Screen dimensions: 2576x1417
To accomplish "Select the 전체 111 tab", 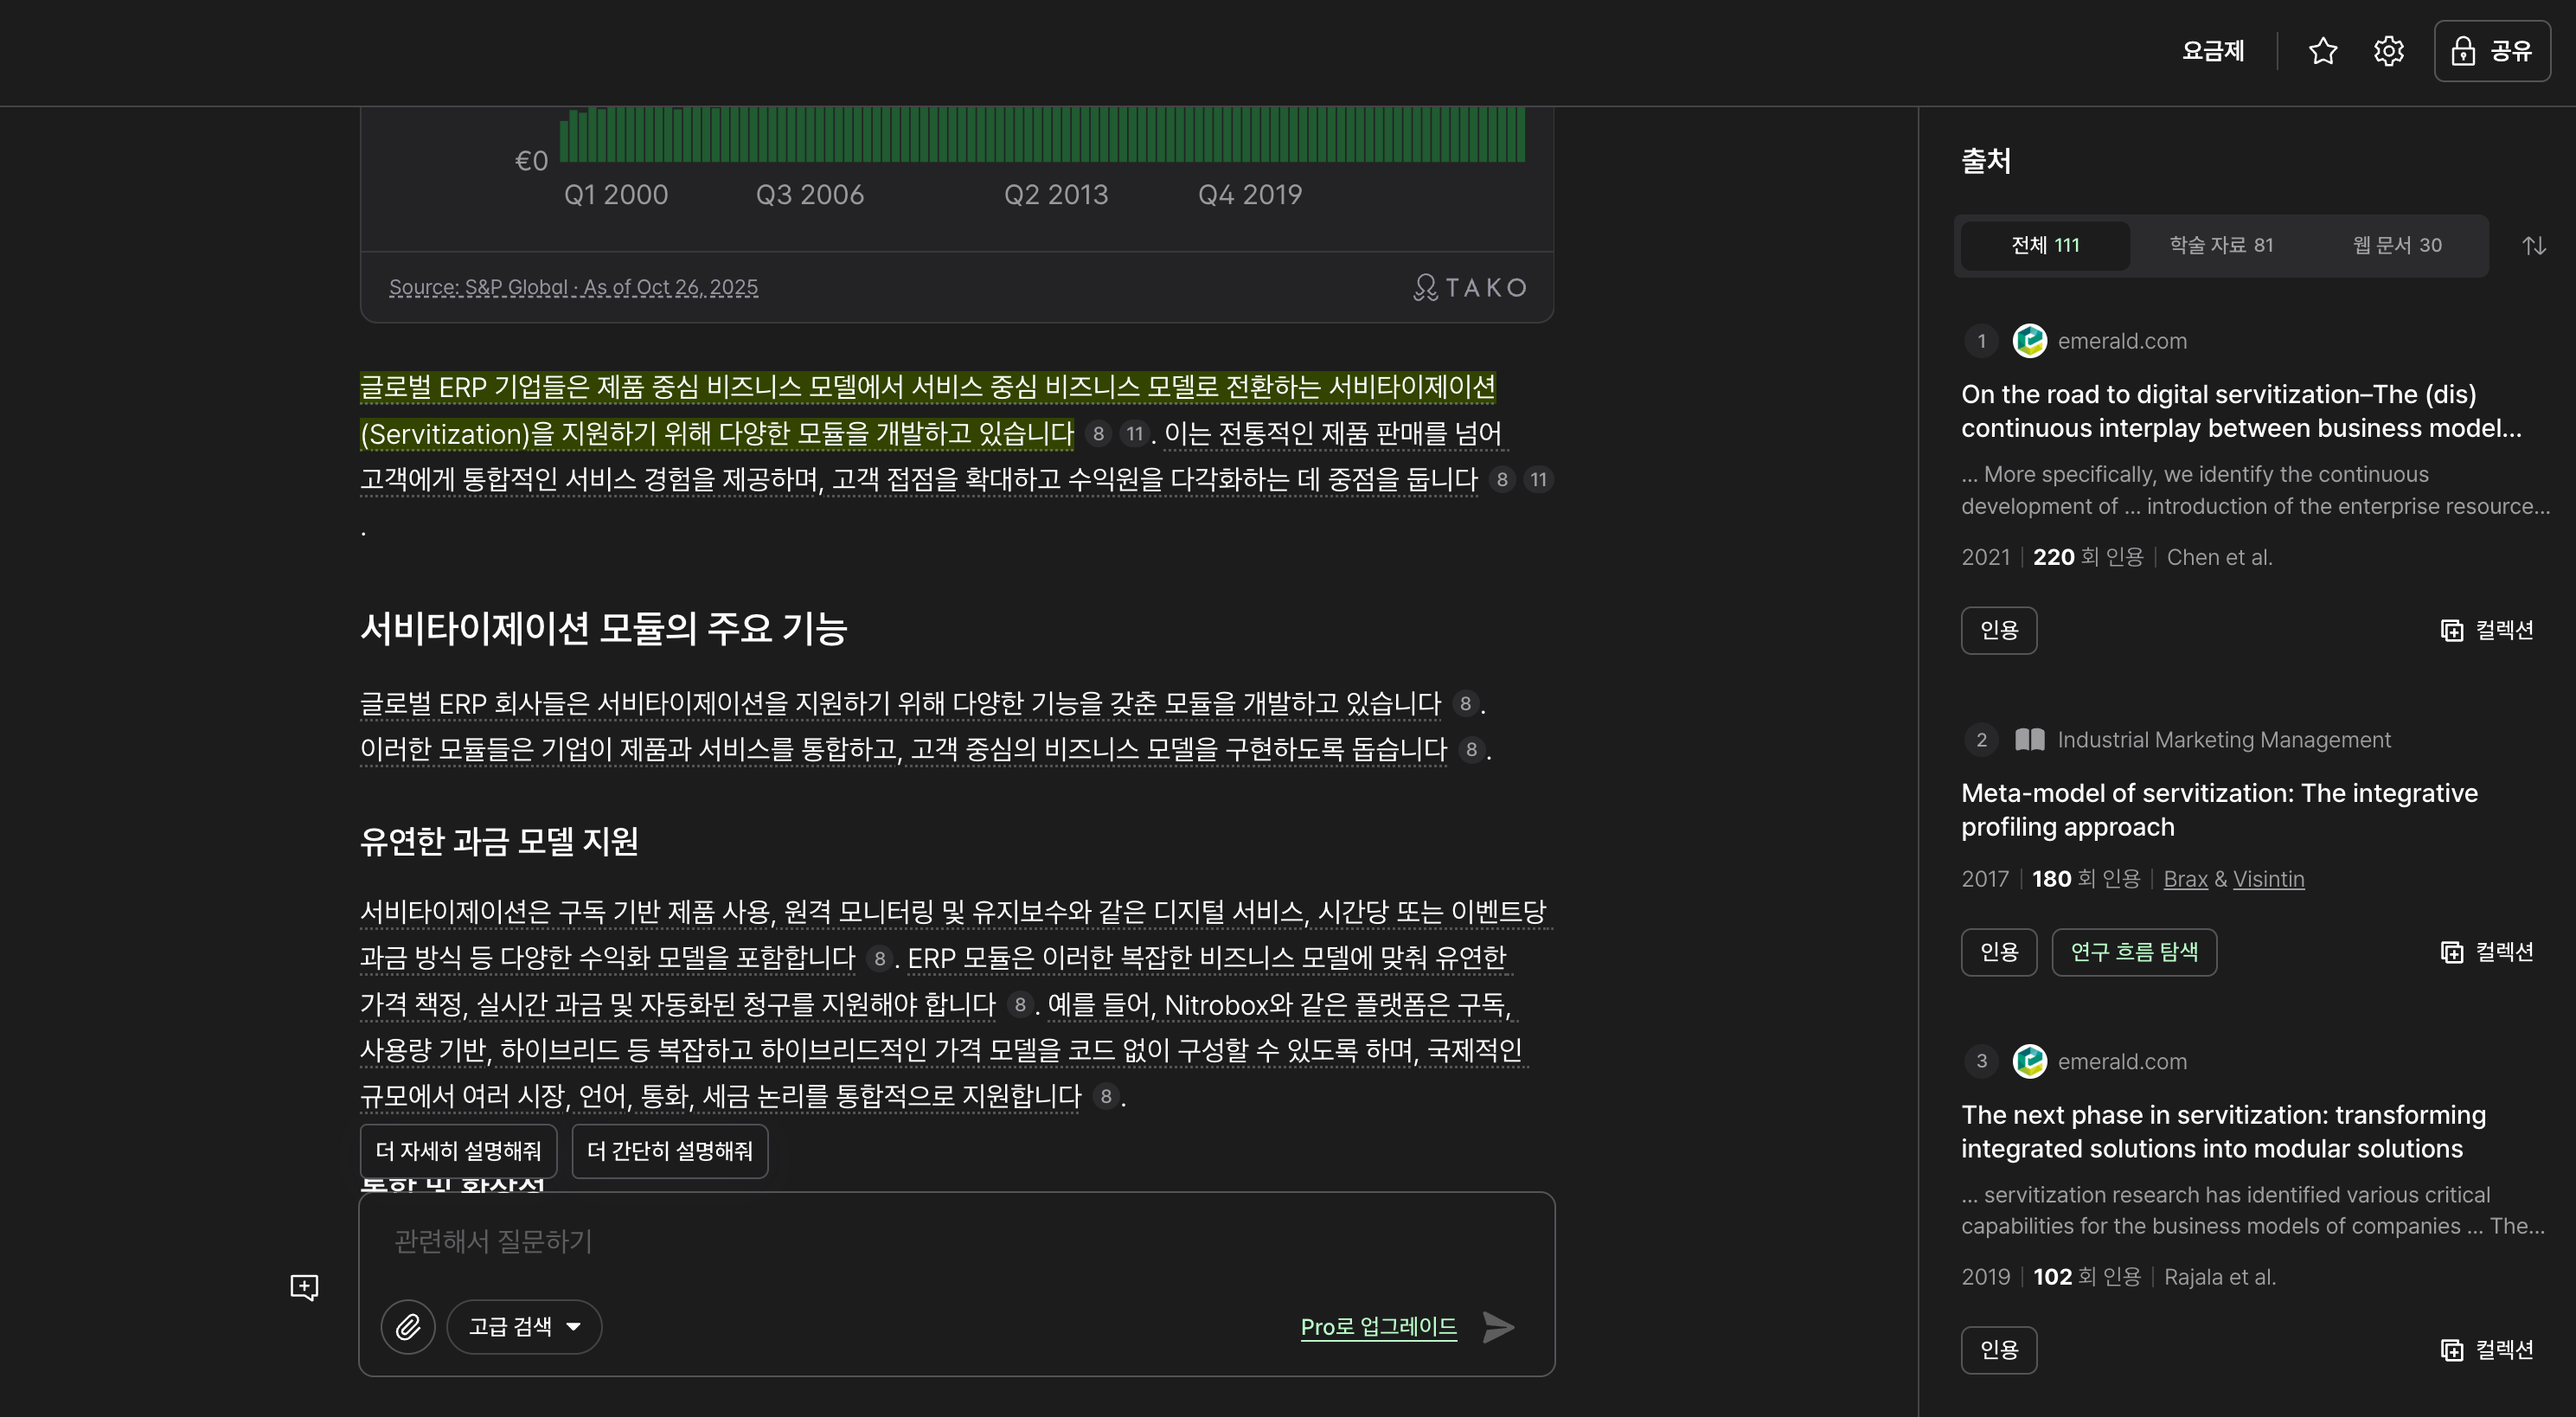I will tap(2045, 246).
